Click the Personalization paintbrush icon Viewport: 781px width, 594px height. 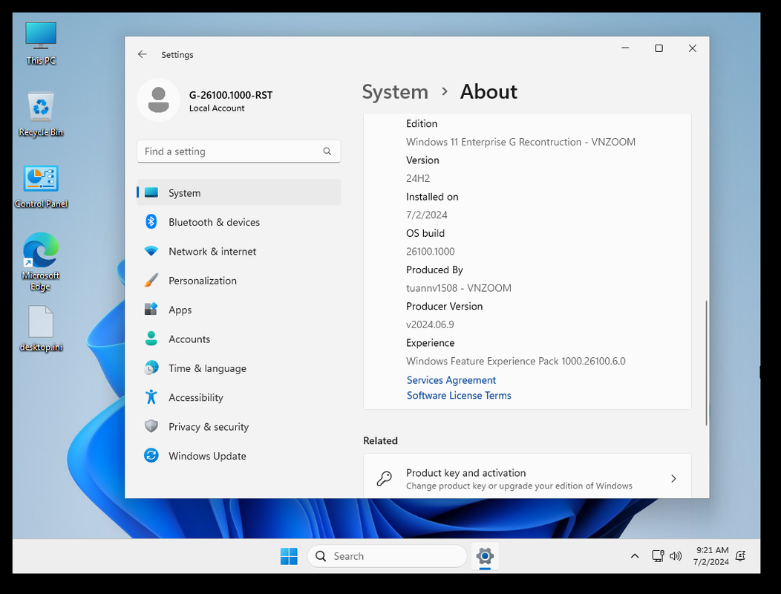(x=151, y=280)
